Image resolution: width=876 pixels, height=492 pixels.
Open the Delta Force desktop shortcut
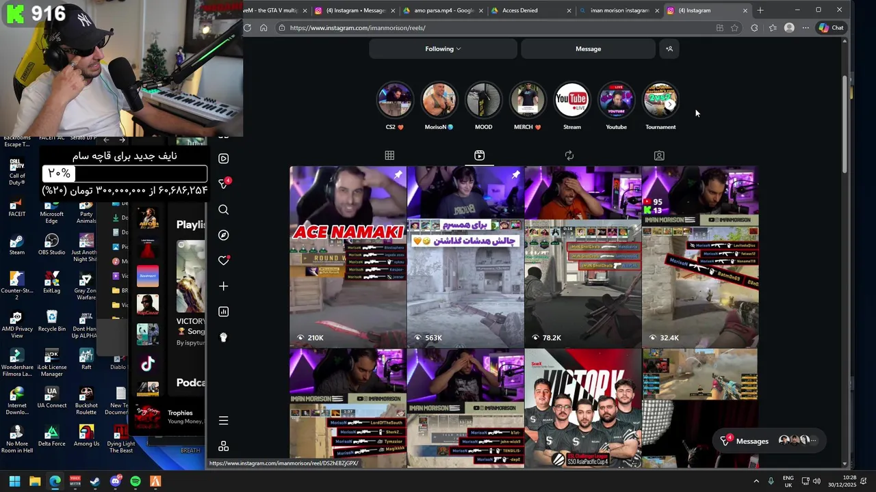(51, 437)
